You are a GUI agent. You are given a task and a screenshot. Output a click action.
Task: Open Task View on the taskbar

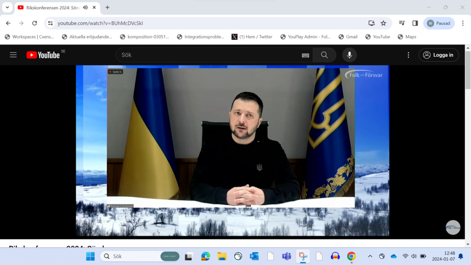click(x=188, y=256)
